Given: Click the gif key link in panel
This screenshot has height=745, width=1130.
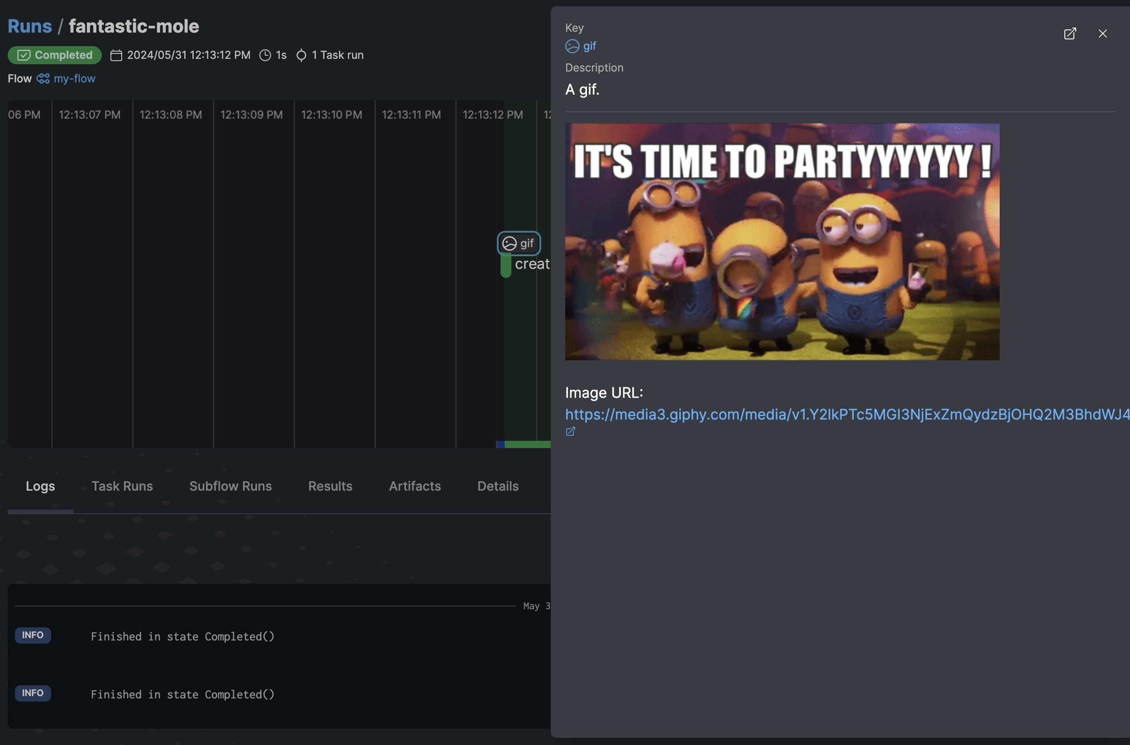Looking at the screenshot, I should (x=589, y=46).
